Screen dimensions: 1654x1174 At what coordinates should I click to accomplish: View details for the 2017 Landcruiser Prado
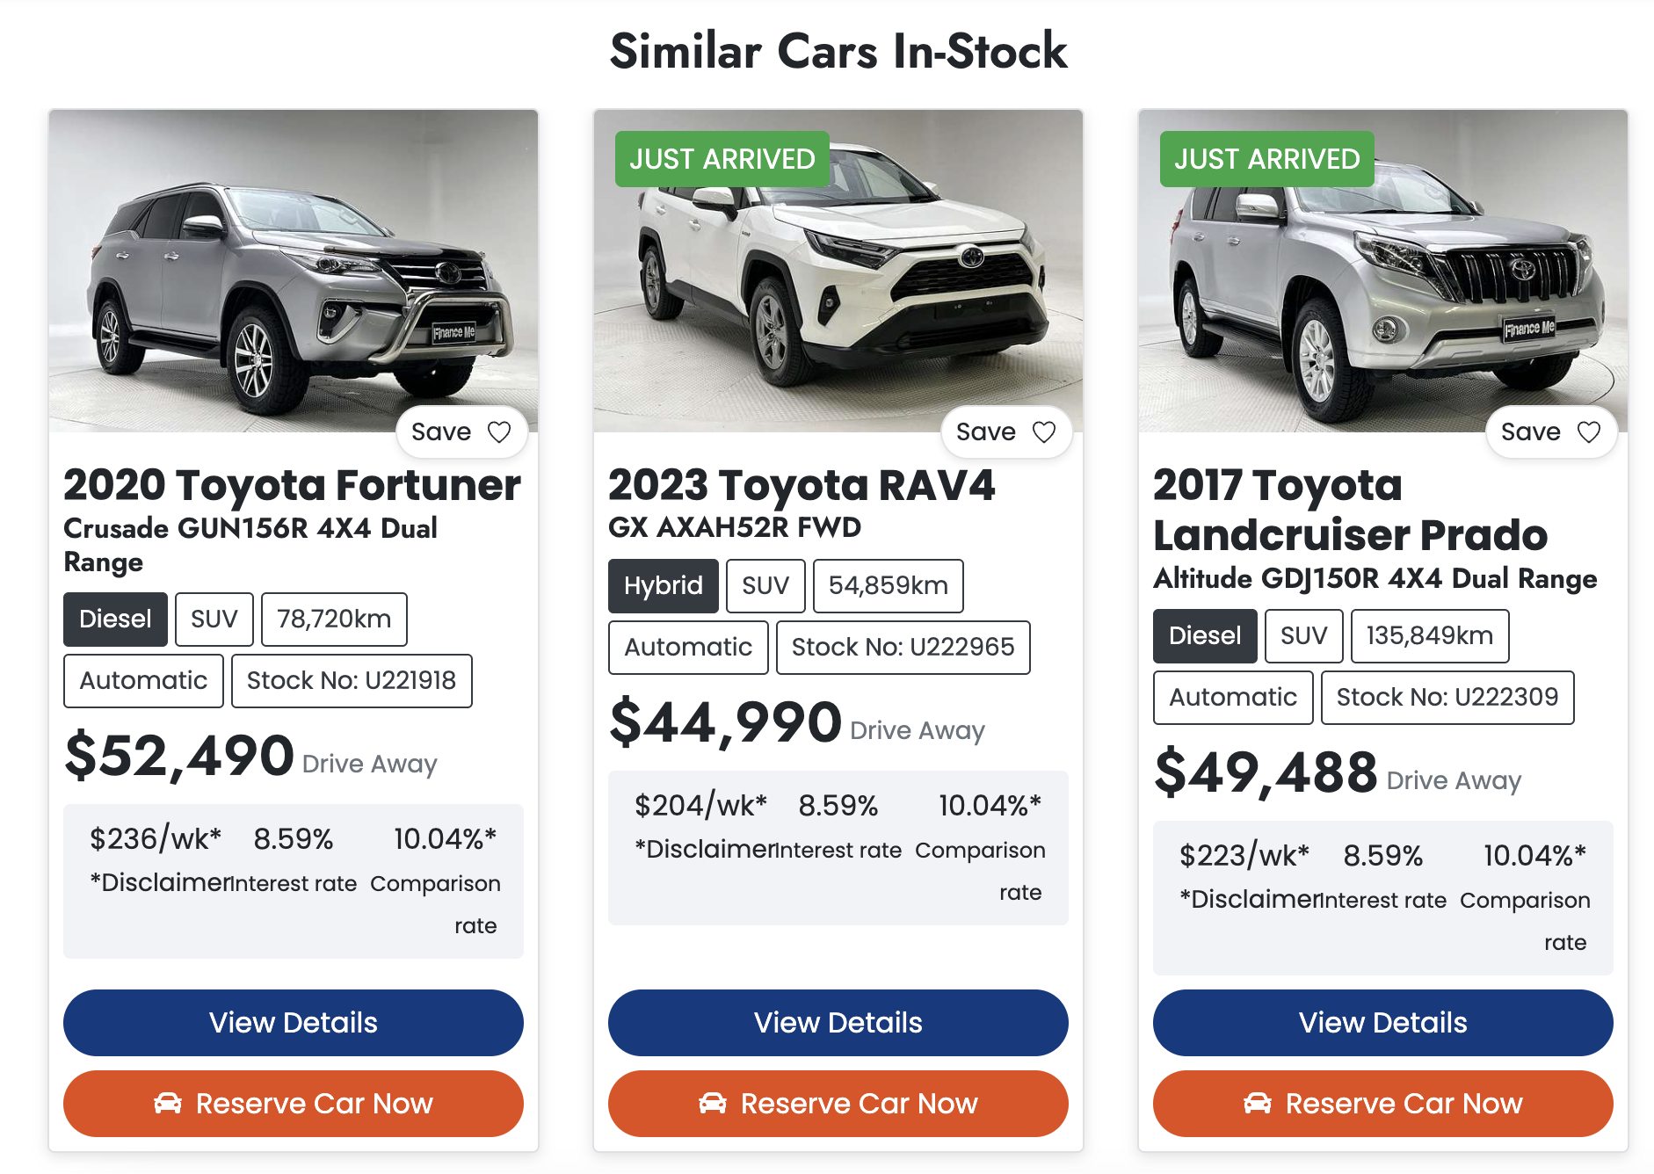click(1383, 1023)
